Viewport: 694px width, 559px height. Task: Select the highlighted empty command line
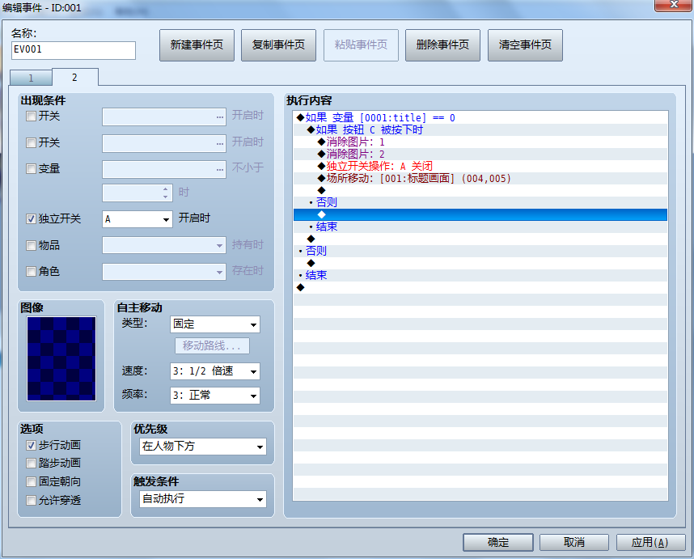(480, 214)
